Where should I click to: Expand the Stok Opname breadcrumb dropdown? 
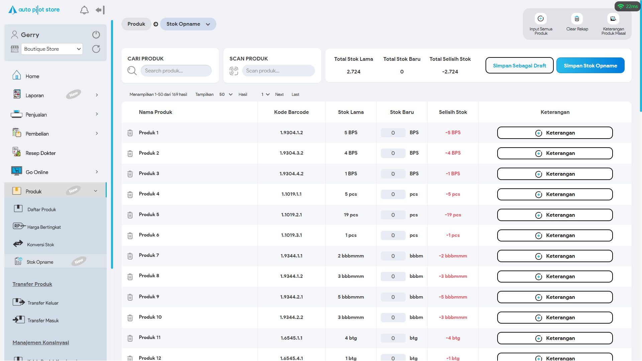point(208,24)
